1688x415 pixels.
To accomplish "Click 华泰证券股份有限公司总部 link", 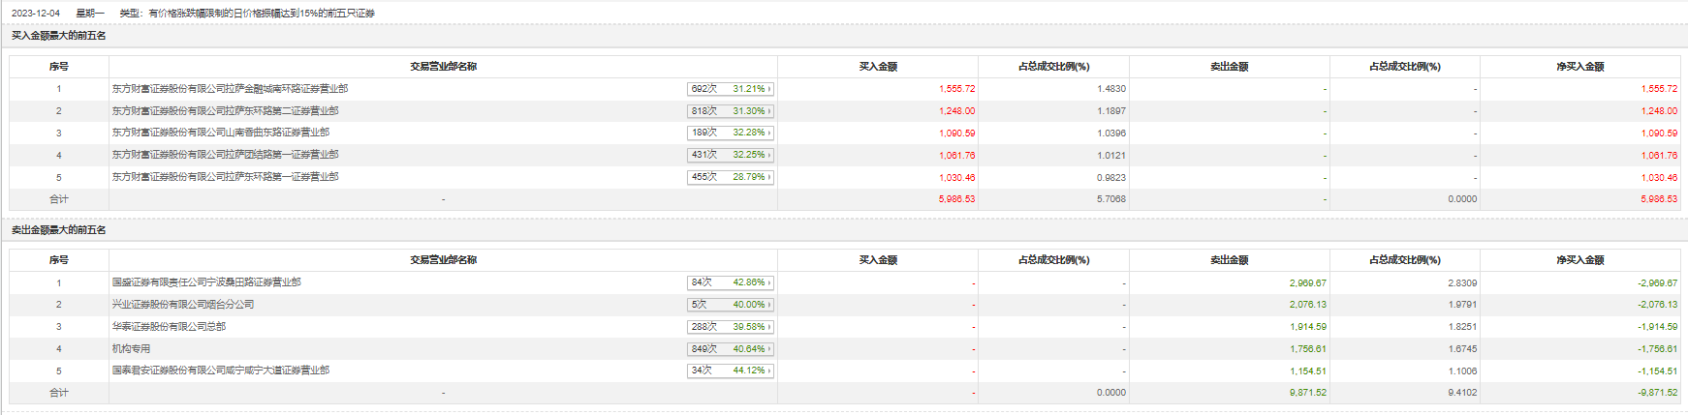I will [169, 327].
